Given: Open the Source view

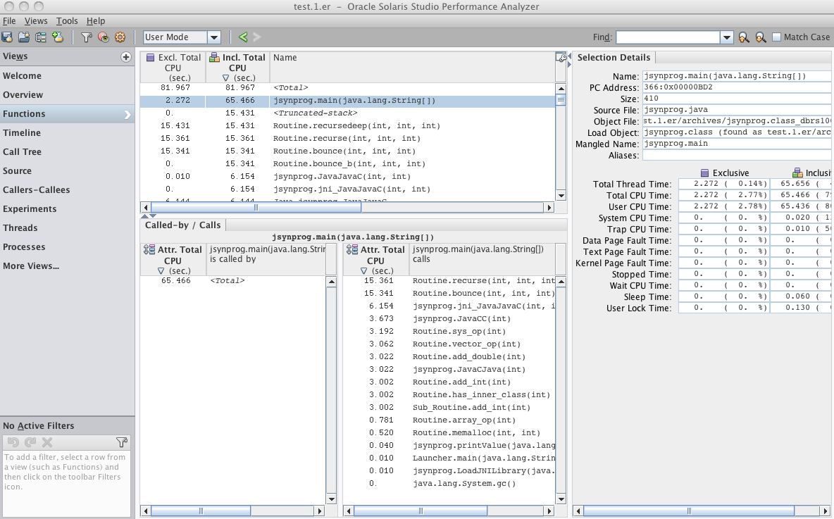Looking at the screenshot, I should pyautogui.click(x=67, y=171).
